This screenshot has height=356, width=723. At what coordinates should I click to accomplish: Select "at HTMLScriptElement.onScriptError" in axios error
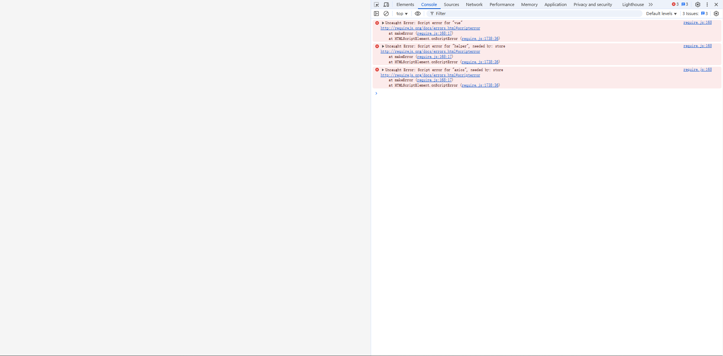coord(423,85)
